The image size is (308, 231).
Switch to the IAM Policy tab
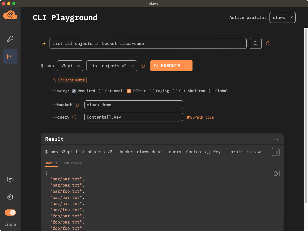(x=73, y=163)
